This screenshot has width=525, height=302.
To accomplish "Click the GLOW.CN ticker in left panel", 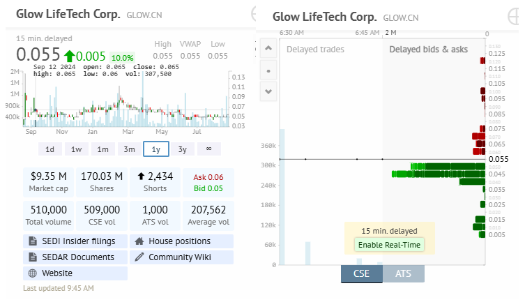I will [x=144, y=15].
